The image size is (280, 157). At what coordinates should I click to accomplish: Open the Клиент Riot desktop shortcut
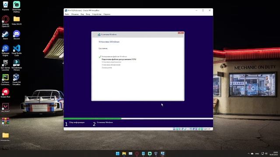coord(5,93)
